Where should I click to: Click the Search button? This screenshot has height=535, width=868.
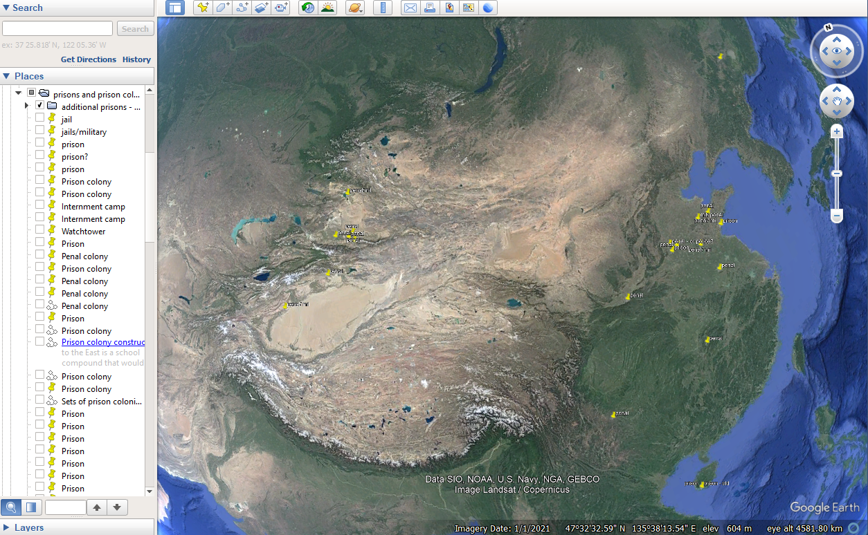click(x=135, y=28)
